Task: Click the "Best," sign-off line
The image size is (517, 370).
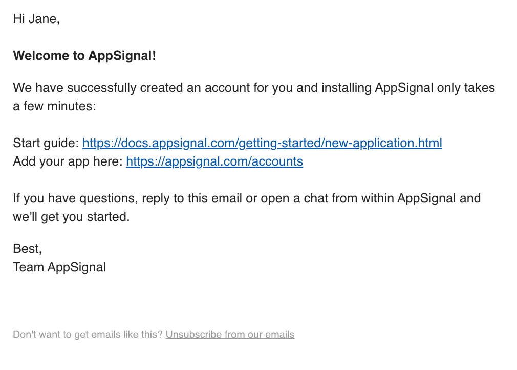Action: click(27, 248)
